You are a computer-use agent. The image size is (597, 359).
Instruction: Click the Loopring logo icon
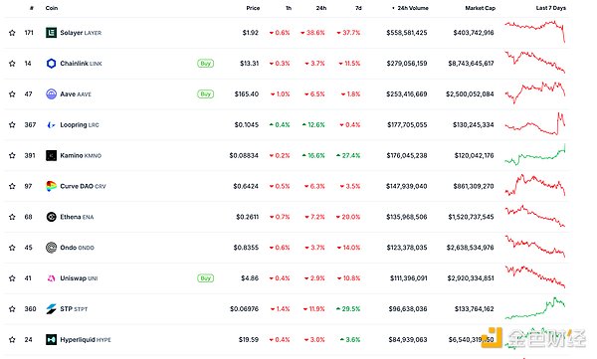[x=51, y=125]
